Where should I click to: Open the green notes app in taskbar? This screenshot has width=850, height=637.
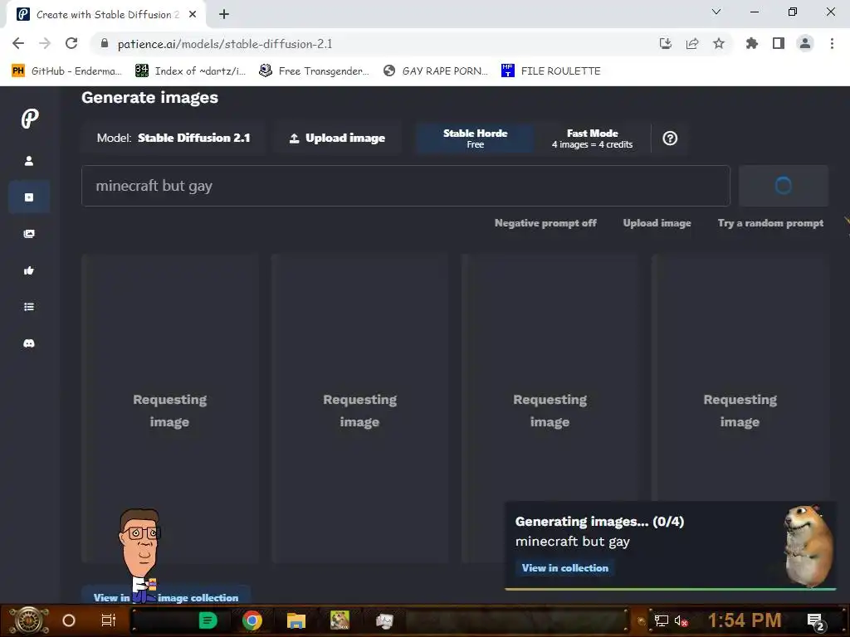coord(208,620)
